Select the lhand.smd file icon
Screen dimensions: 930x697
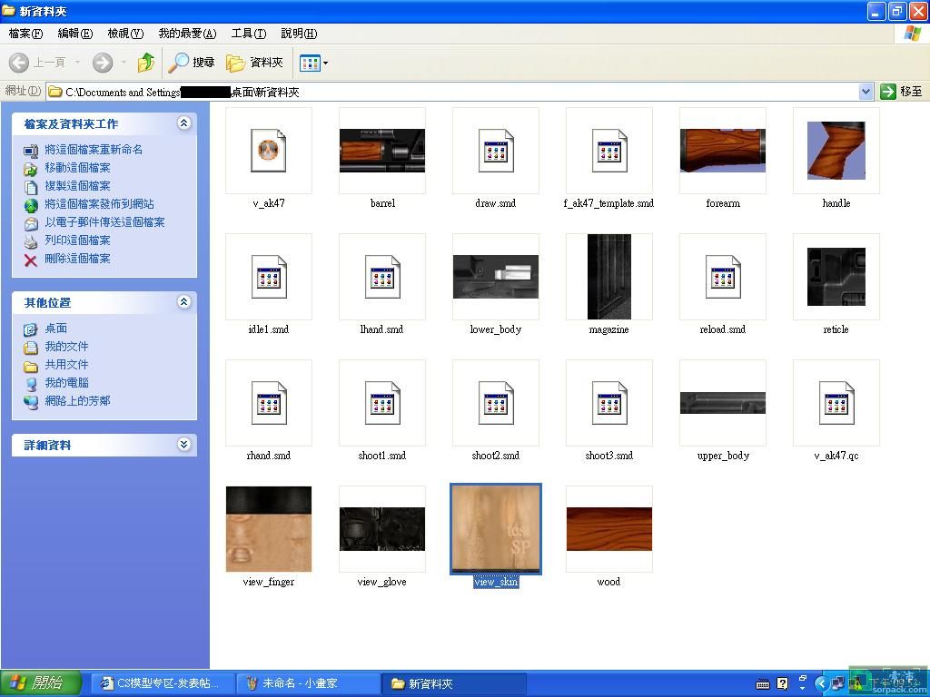point(382,277)
